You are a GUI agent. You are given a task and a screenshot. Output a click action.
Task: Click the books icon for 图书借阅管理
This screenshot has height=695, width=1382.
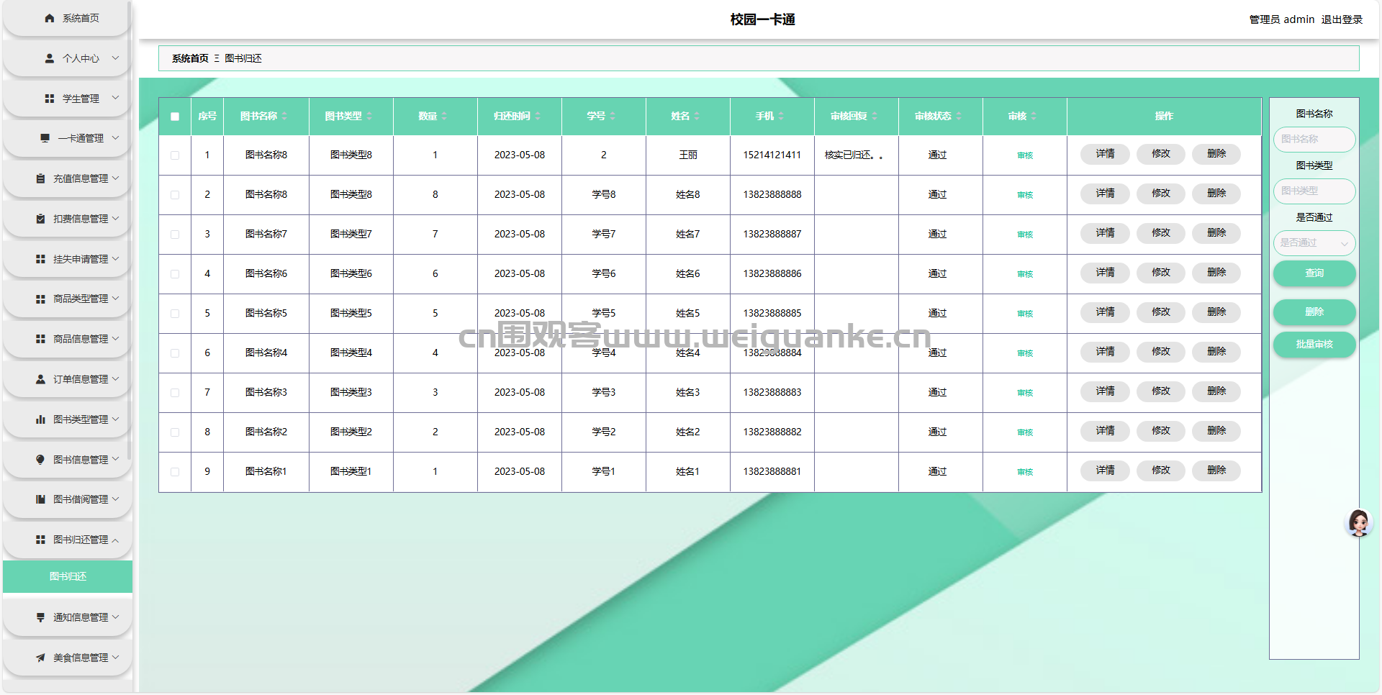click(x=40, y=499)
